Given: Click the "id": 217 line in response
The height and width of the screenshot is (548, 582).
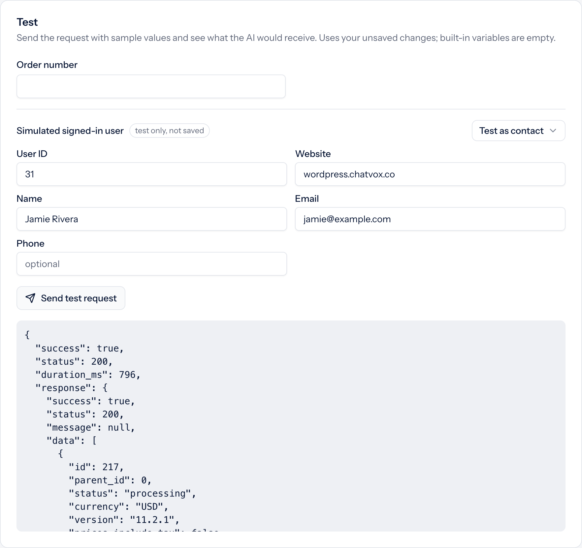Looking at the screenshot, I should [x=96, y=467].
